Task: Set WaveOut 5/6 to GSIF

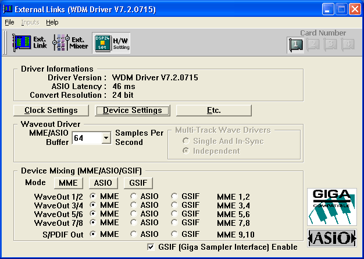Action: coord(174,214)
